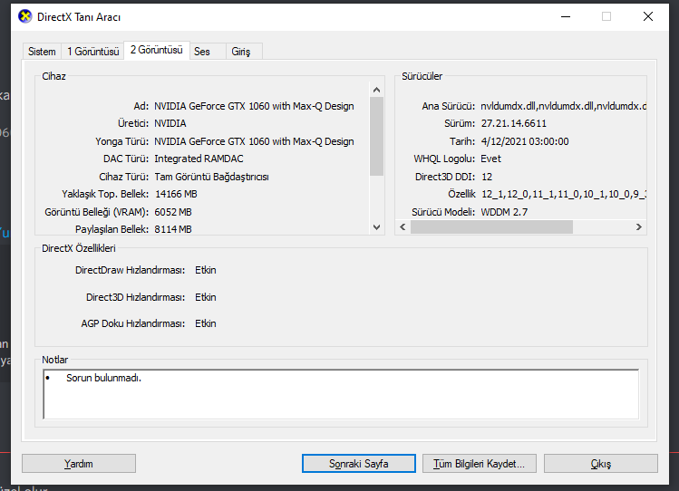Click driver version '27.21.14.6611'

[x=514, y=123]
